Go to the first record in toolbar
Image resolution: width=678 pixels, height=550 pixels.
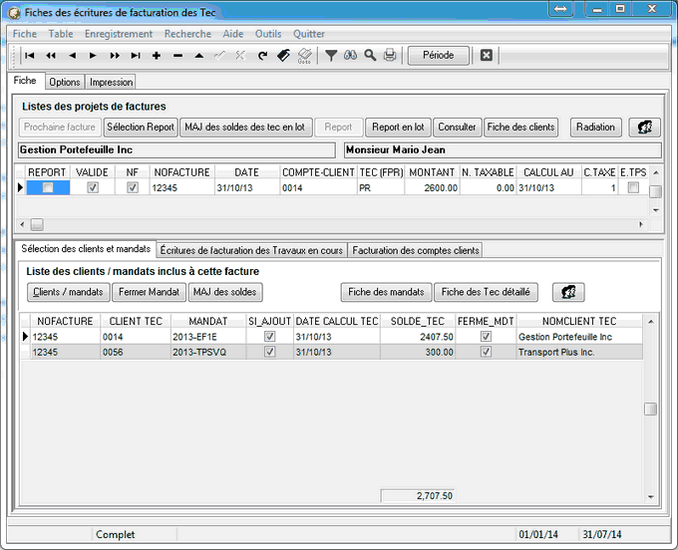point(29,56)
